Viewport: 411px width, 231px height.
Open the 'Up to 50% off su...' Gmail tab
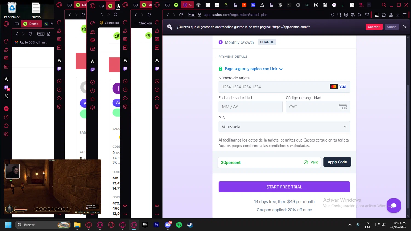point(31,42)
